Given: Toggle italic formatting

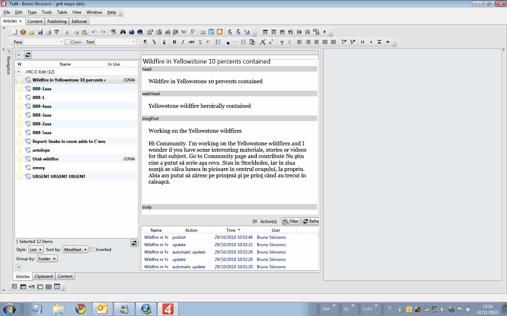Looking at the screenshot, I should click(x=183, y=42).
